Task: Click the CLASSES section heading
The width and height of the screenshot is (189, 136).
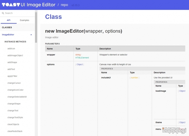Action: pos(7,27)
